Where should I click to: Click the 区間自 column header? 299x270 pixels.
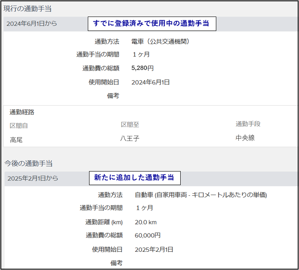(x=19, y=126)
